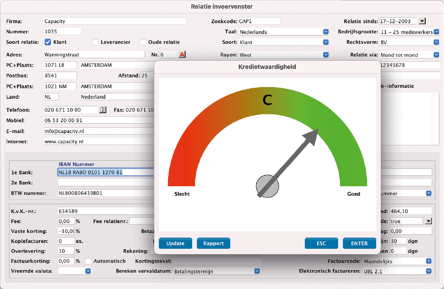The height and width of the screenshot is (289, 444).
Task: Click the Overlevering field showing 10
Action: pos(66,251)
